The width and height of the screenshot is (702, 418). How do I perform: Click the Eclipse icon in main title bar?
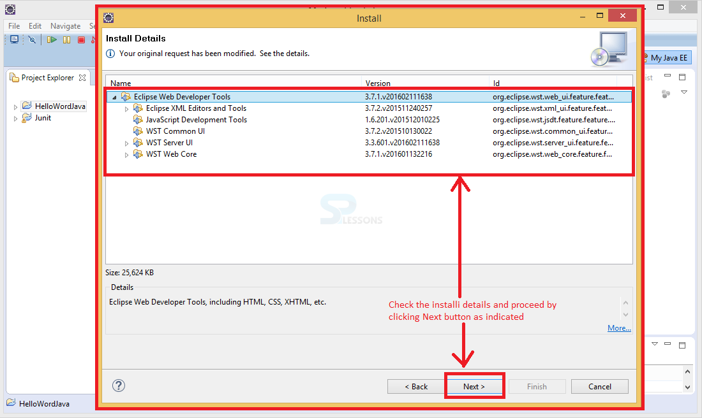click(10, 9)
